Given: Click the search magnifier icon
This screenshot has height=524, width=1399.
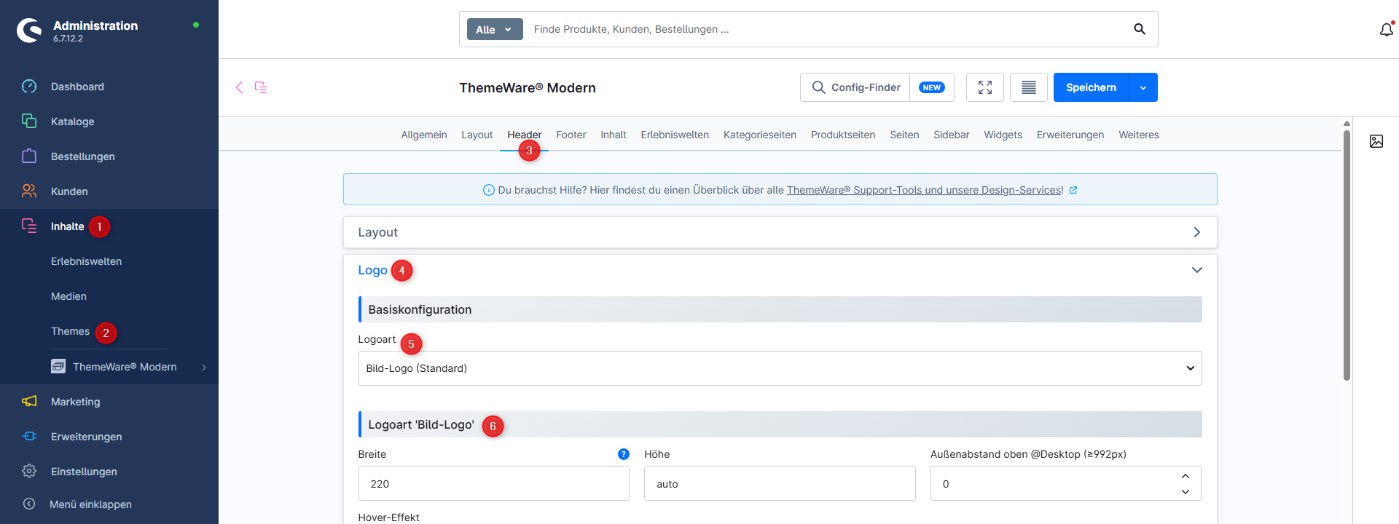Looking at the screenshot, I should click(x=1140, y=29).
